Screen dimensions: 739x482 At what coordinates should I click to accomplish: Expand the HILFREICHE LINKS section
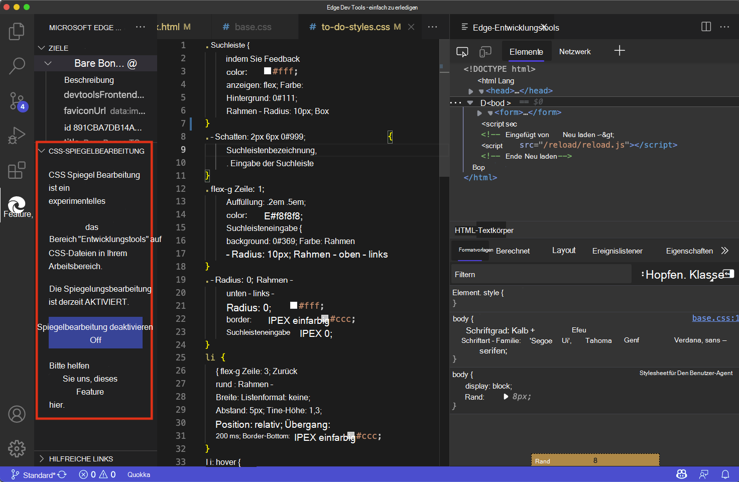coord(42,458)
